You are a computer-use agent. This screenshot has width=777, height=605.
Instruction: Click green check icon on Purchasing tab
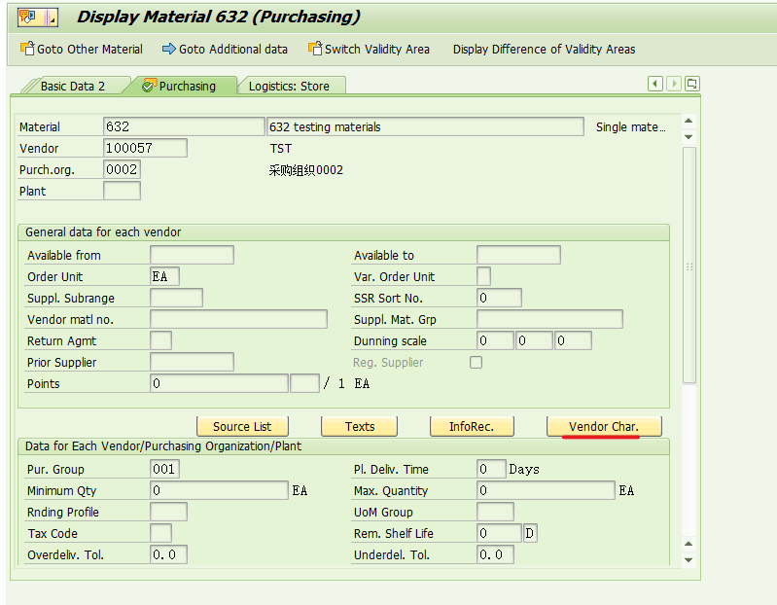149,86
